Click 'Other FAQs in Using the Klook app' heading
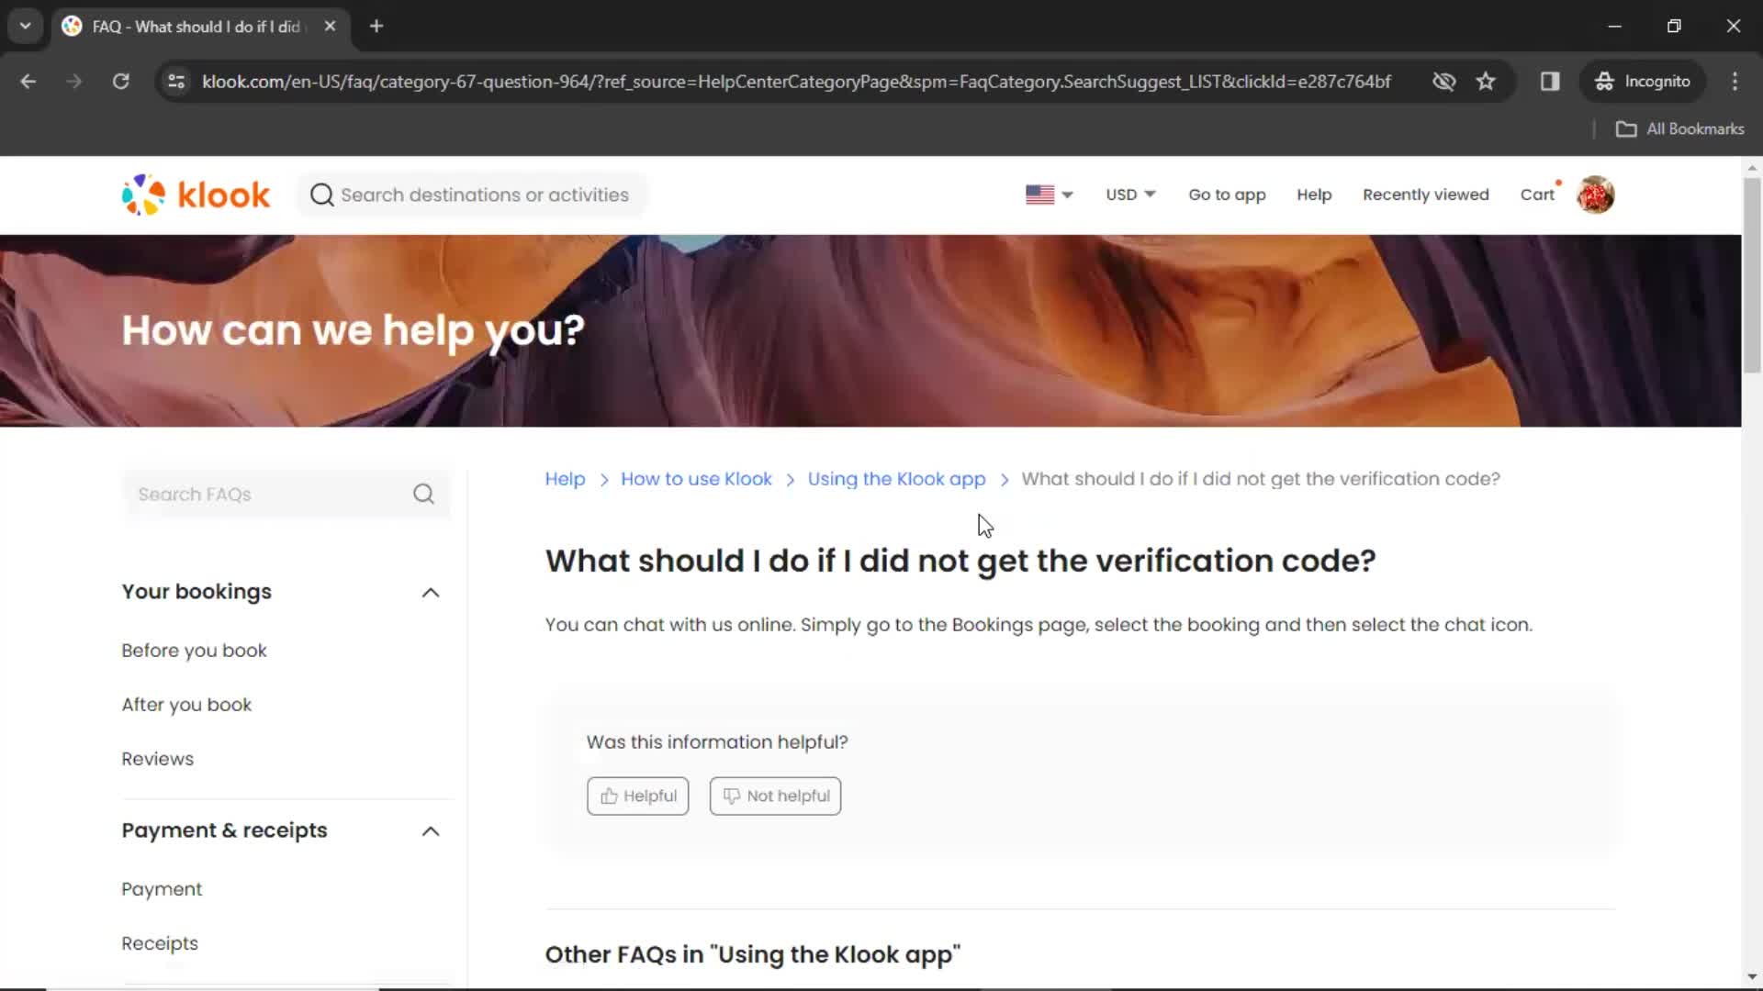 coord(752,954)
